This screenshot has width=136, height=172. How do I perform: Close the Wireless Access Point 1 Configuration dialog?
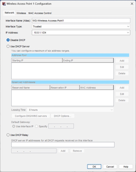point(132,4)
